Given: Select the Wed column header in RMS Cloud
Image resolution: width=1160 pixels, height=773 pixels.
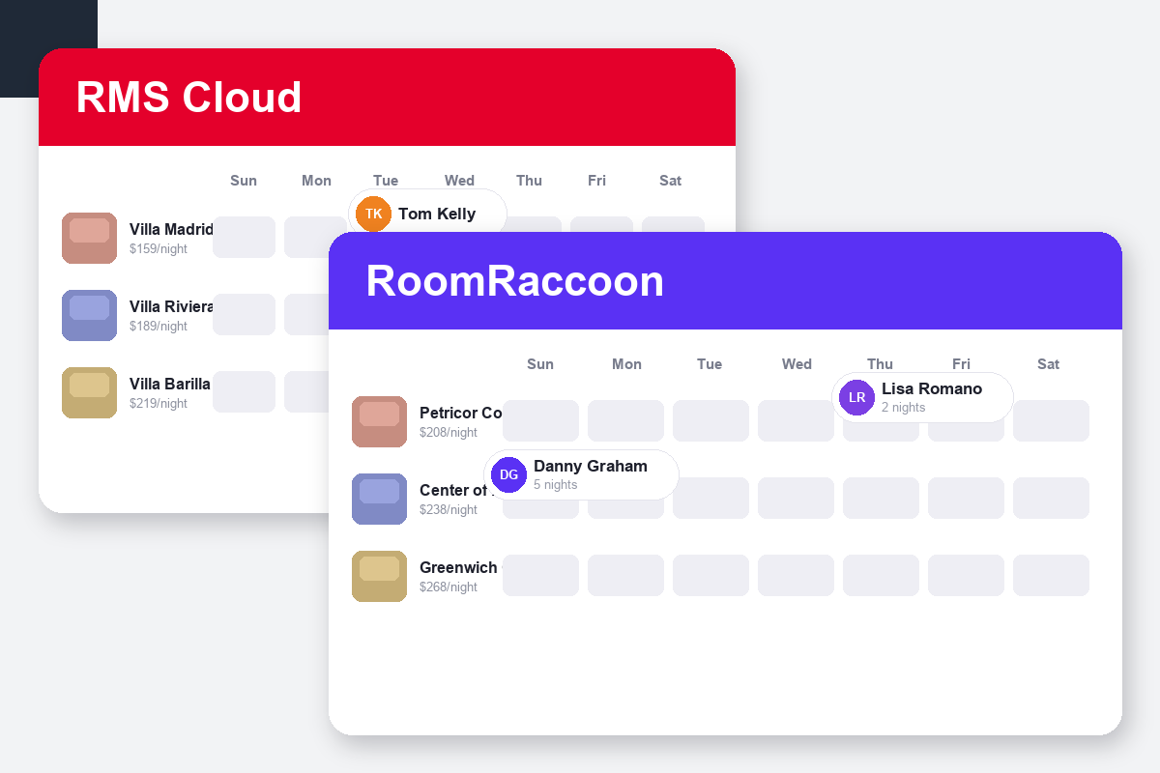Looking at the screenshot, I should [459, 181].
